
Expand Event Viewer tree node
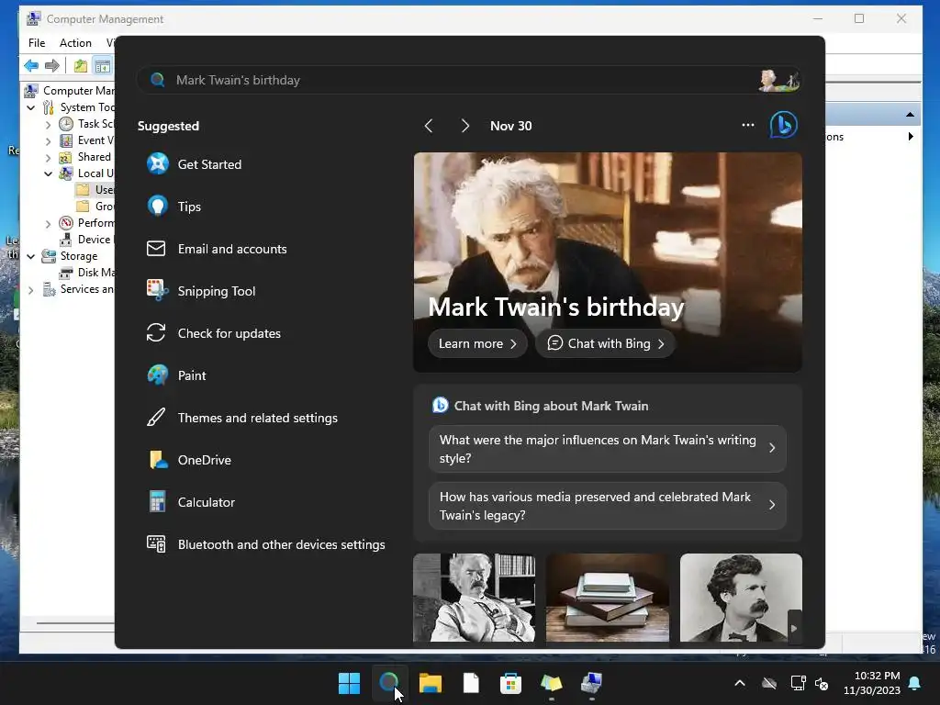48,140
